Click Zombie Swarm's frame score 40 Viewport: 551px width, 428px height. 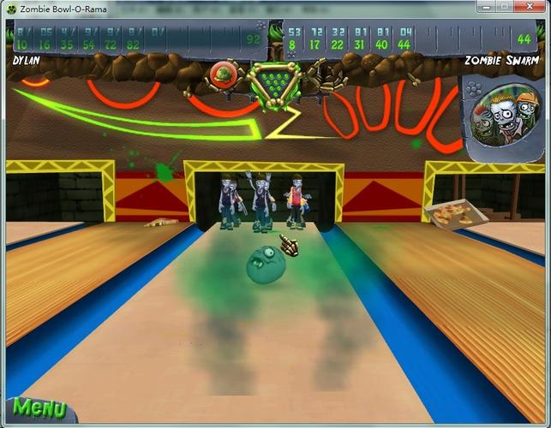(x=381, y=45)
